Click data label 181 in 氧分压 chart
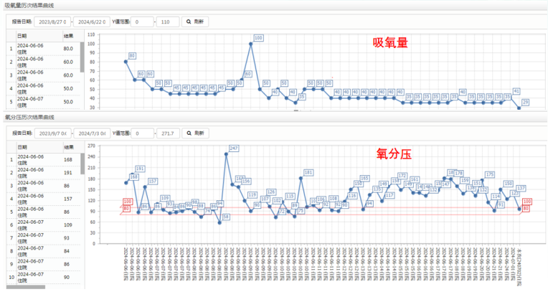The width and height of the screenshot is (548, 292). [x=308, y=172]
